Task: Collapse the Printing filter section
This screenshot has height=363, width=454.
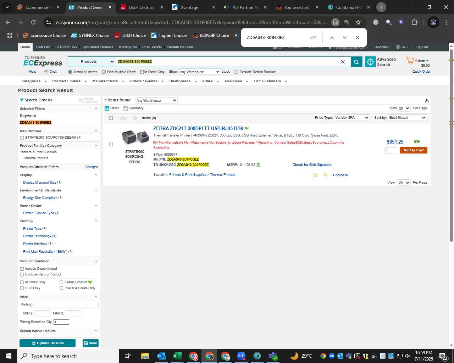Action: 96,221
